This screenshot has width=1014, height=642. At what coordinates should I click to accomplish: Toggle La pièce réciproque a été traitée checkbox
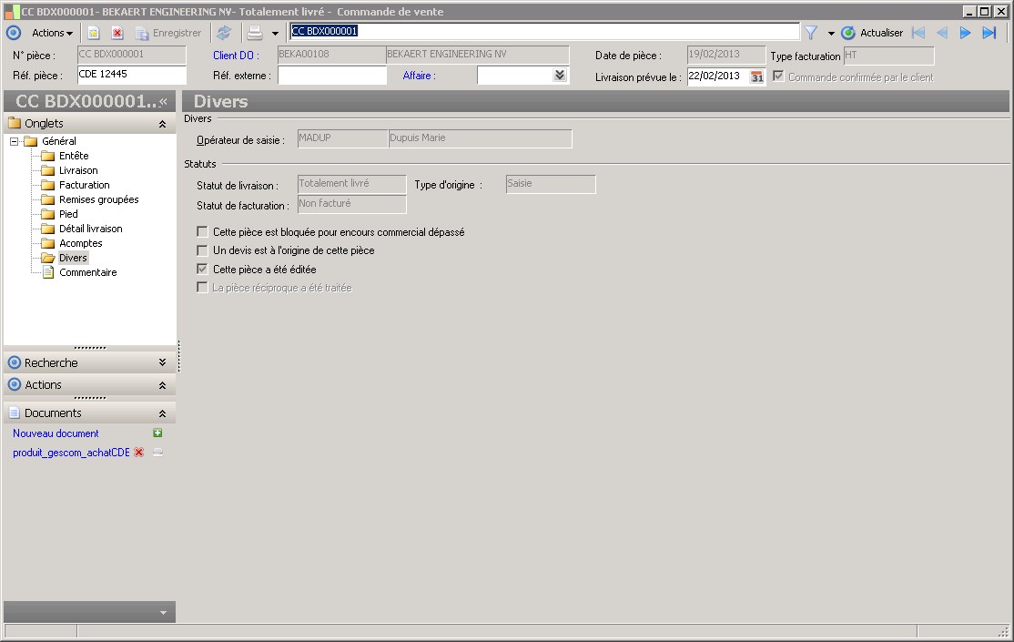point(202,288)
